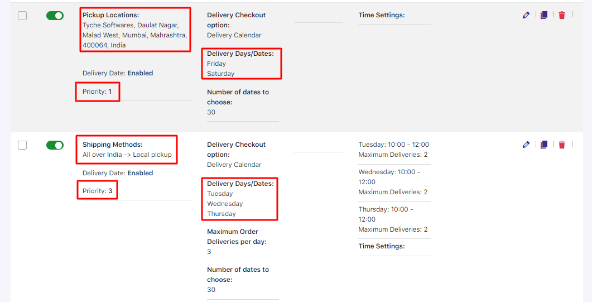This screenshot has width=592, height=302.
Task: Delete the Pickup Locations delivery setting
Action: pyautogui.click(x=561, y=15)
